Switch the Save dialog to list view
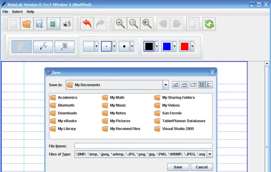The image size is (271, 172). pyautogui.click(x=202, y=85)
